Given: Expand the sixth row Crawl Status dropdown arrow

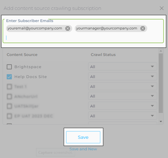Looking at the screenshot, I should (x=152, y=116).
